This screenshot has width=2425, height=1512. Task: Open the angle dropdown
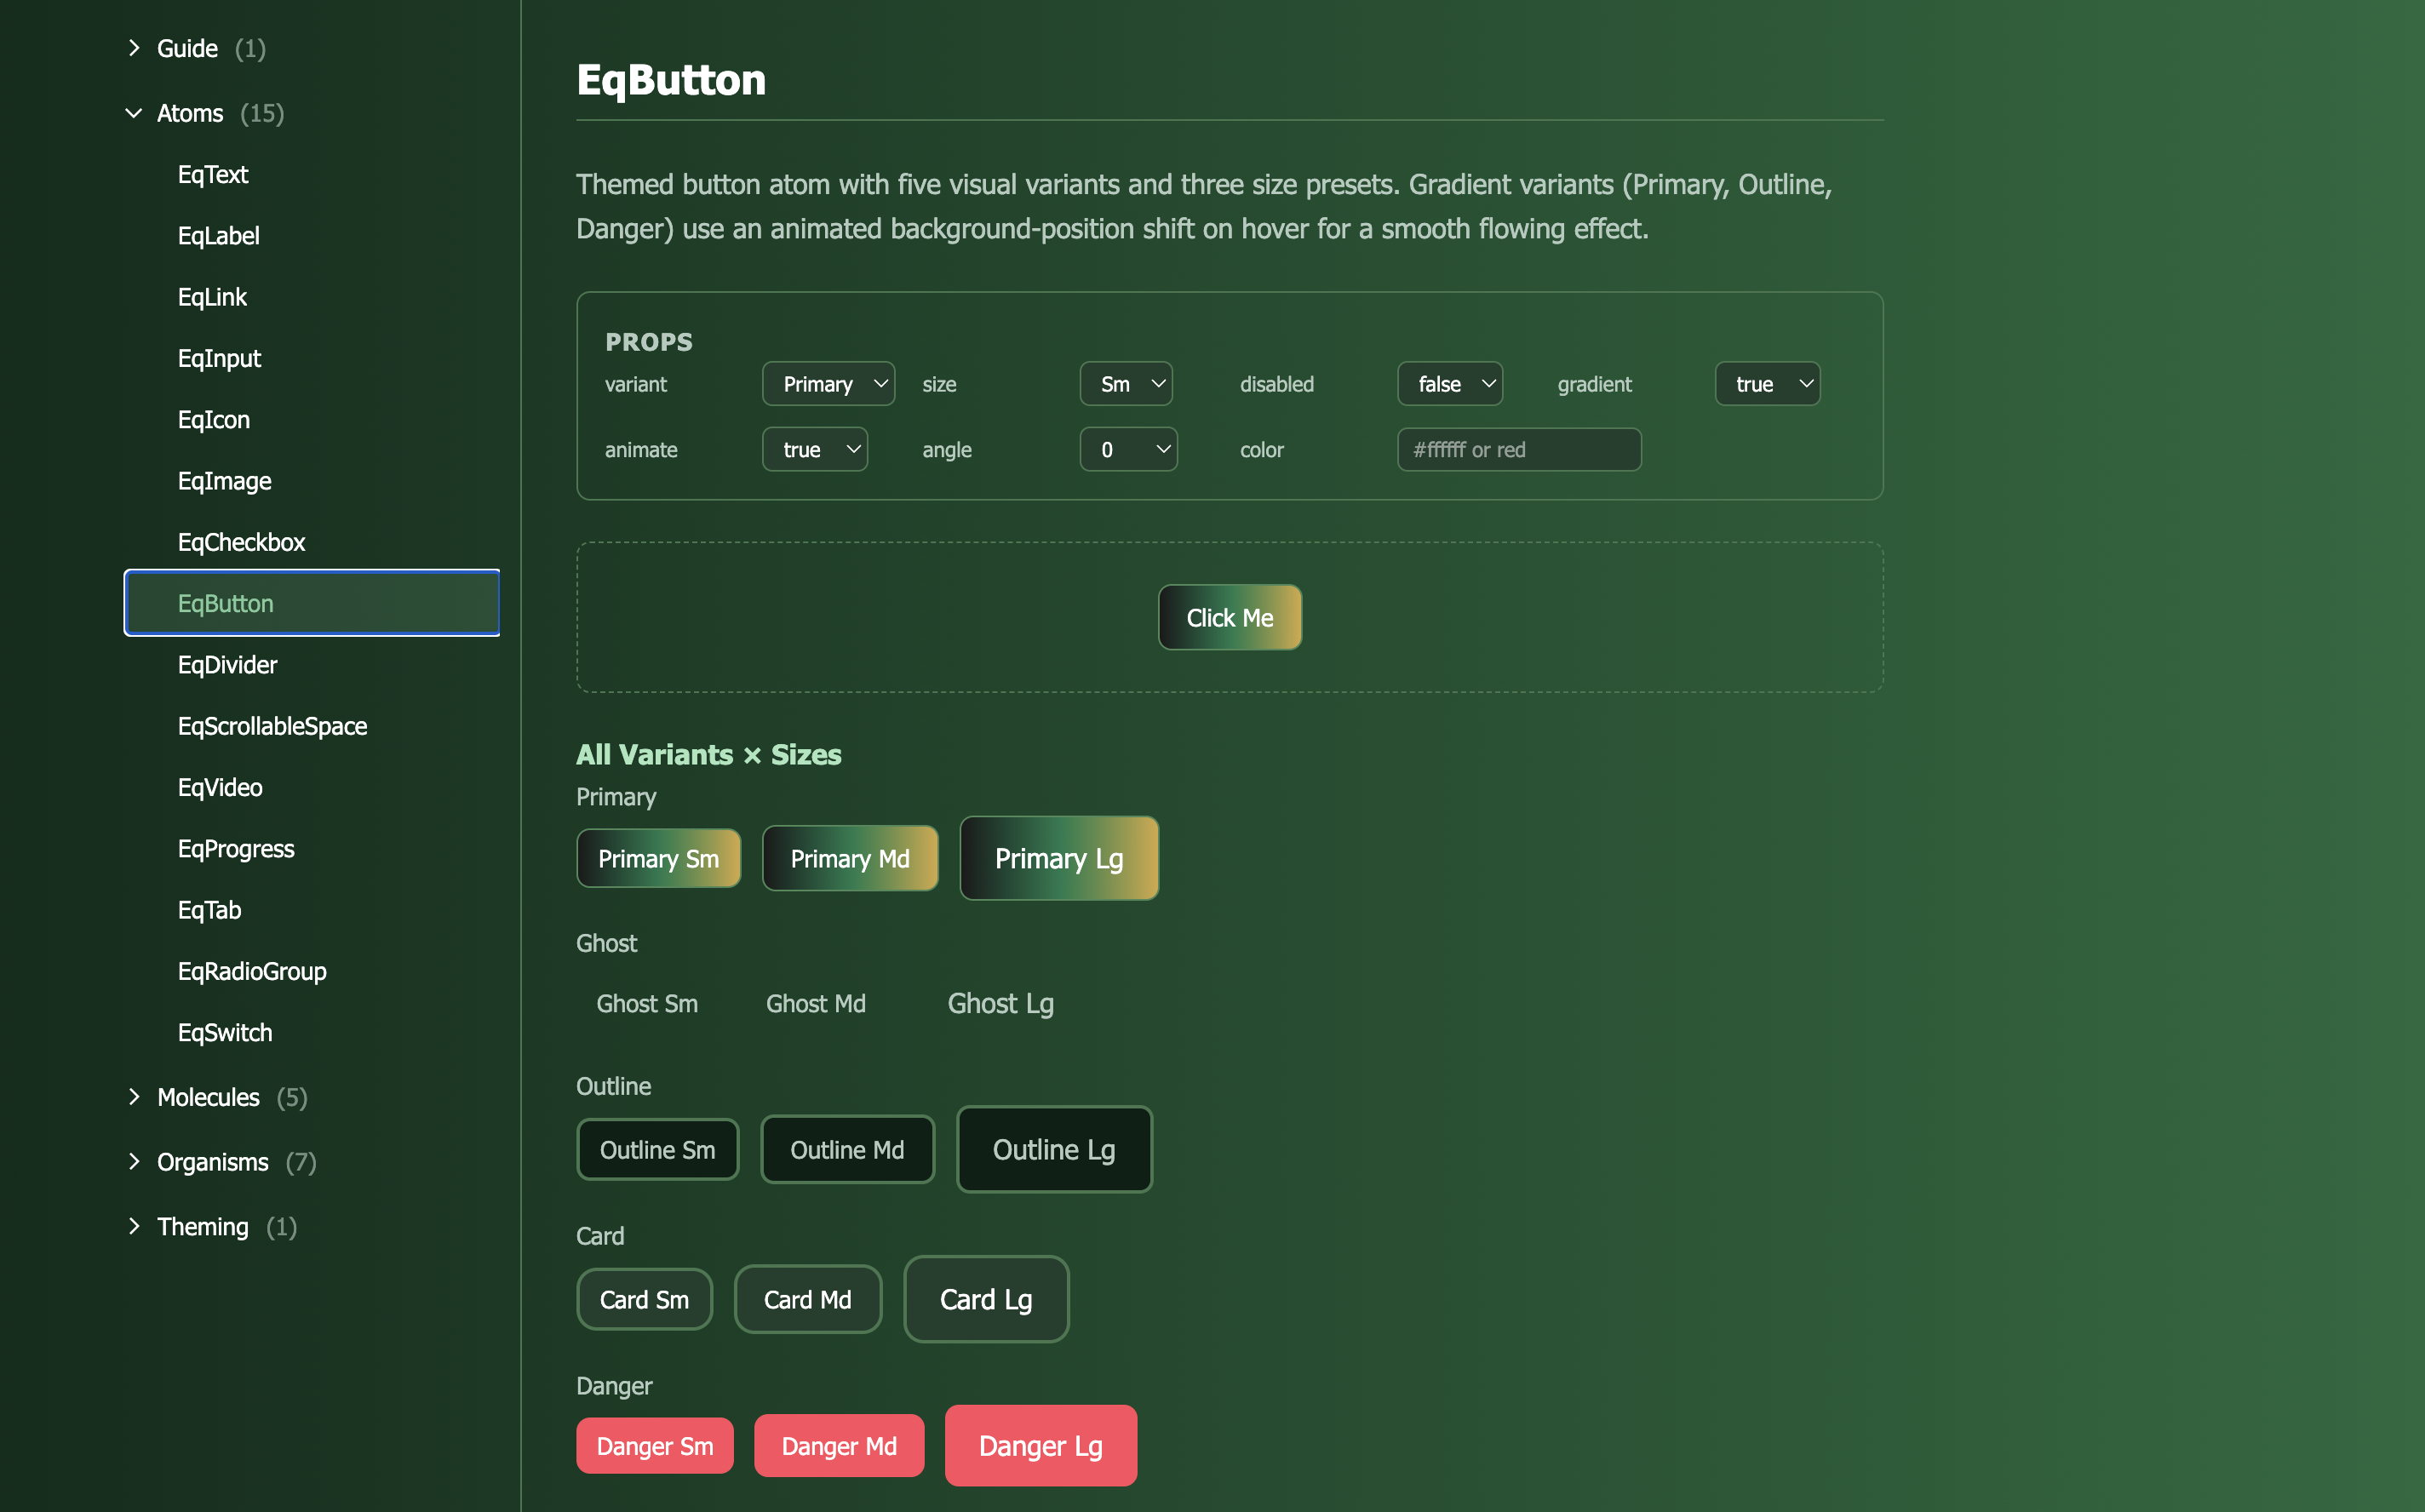[1128, 449]
